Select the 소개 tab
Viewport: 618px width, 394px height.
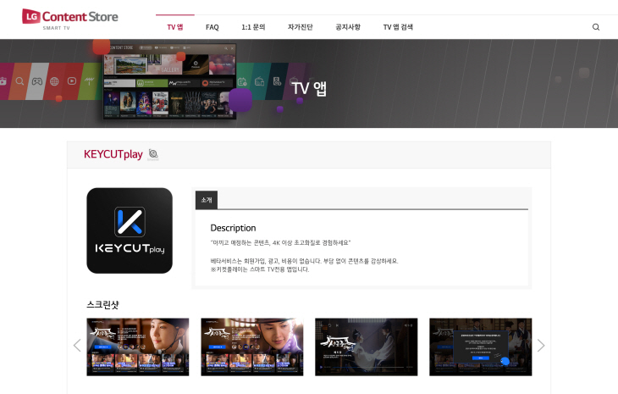click(x=207, y=200)
